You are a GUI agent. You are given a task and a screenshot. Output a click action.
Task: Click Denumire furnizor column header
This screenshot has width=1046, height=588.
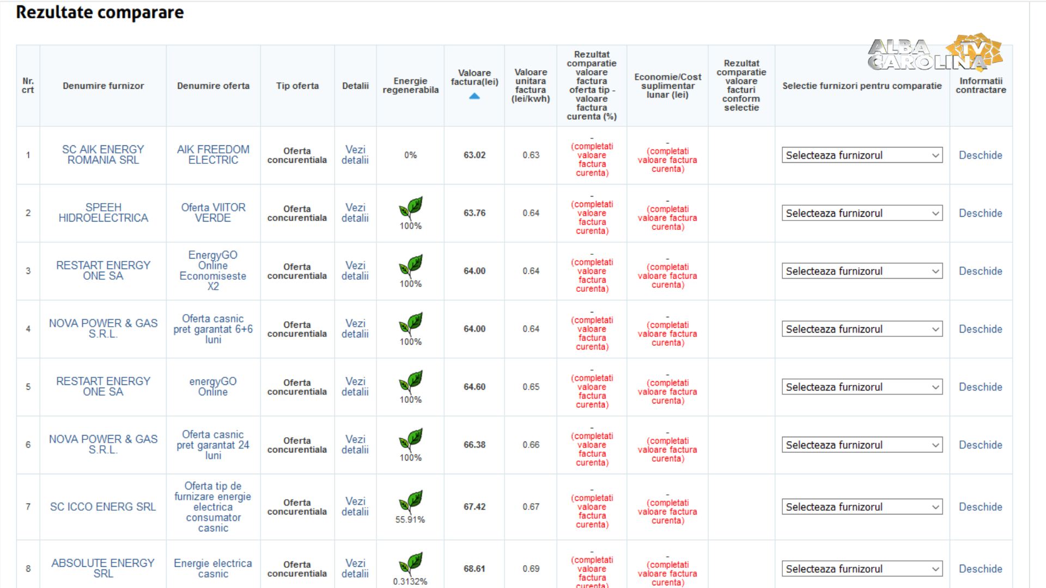pyautogui.click(x=103, y=86)
